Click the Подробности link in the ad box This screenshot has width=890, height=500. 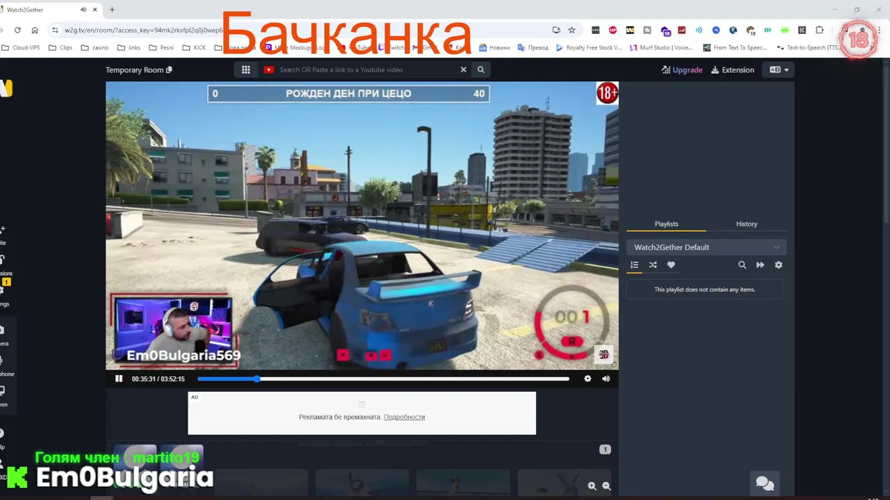(x=404, y=417)
